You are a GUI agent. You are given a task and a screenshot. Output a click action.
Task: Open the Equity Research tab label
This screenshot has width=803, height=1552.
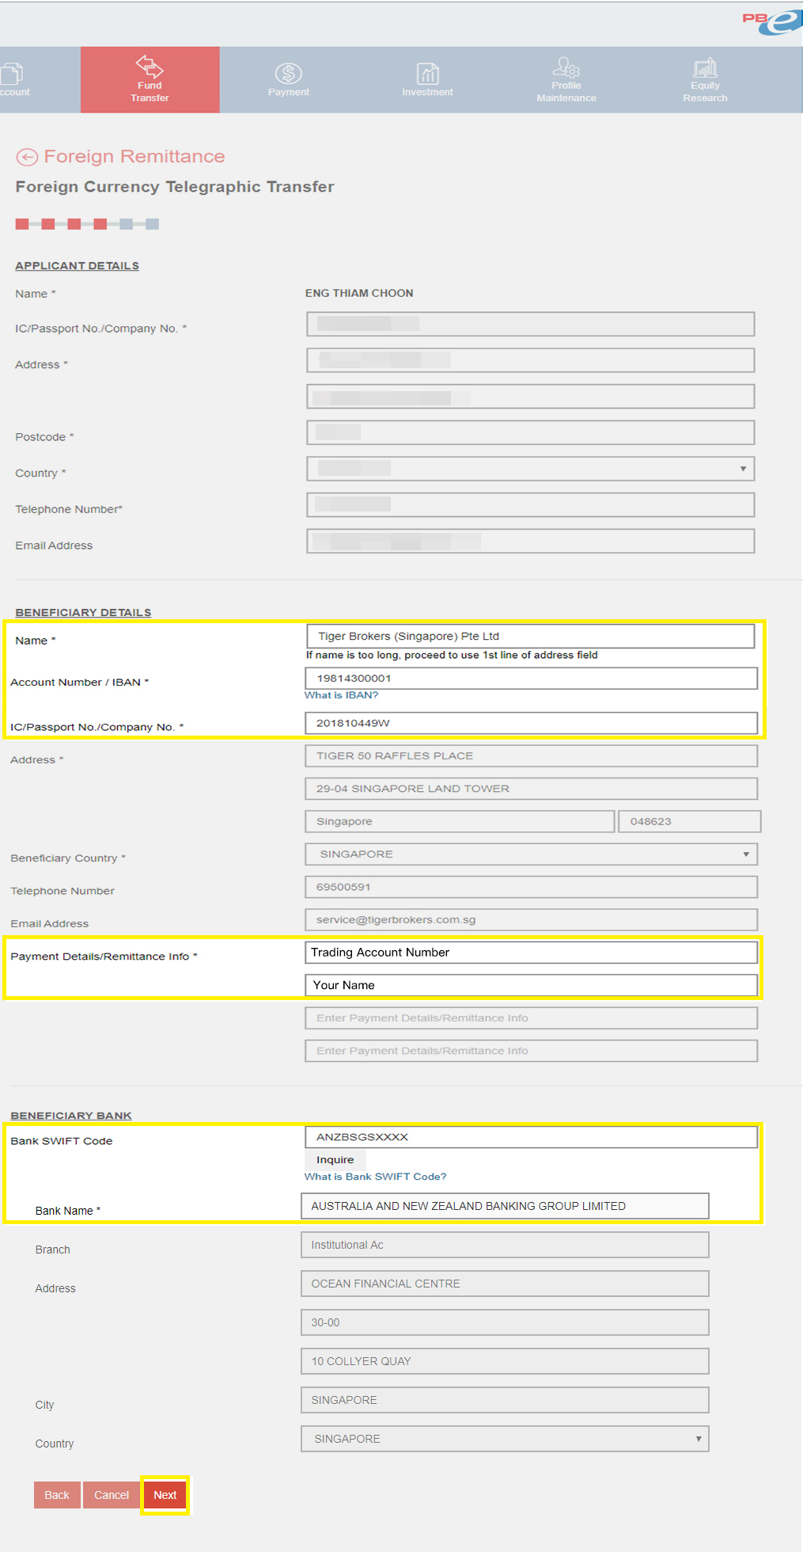pos(705,92)
